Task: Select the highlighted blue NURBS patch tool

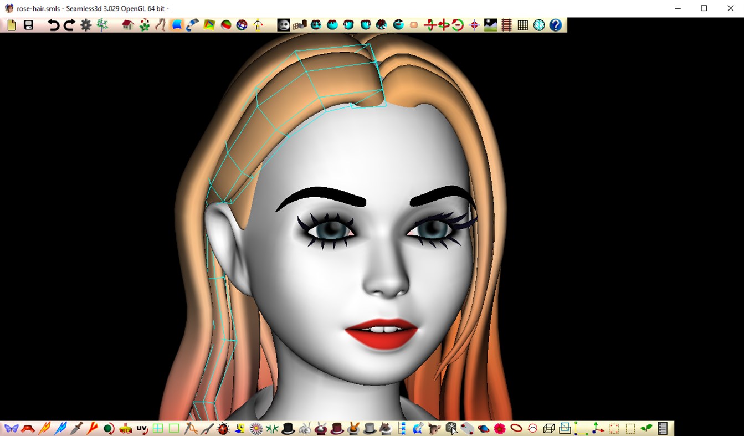Action: (x=177, y=24)
